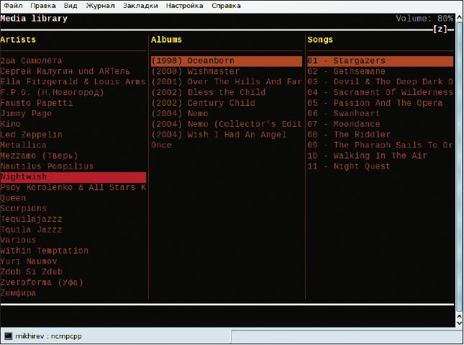Pick the album (2002) Century Child
Viewport: 464px width, 345px height.
click(204, 103)
